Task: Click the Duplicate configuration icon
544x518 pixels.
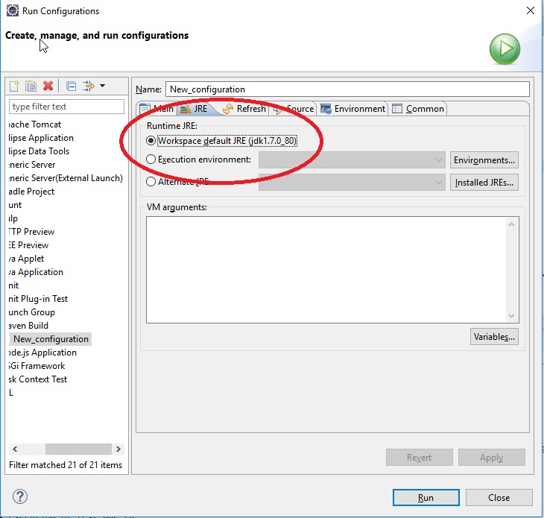Action: coord(31,86)
